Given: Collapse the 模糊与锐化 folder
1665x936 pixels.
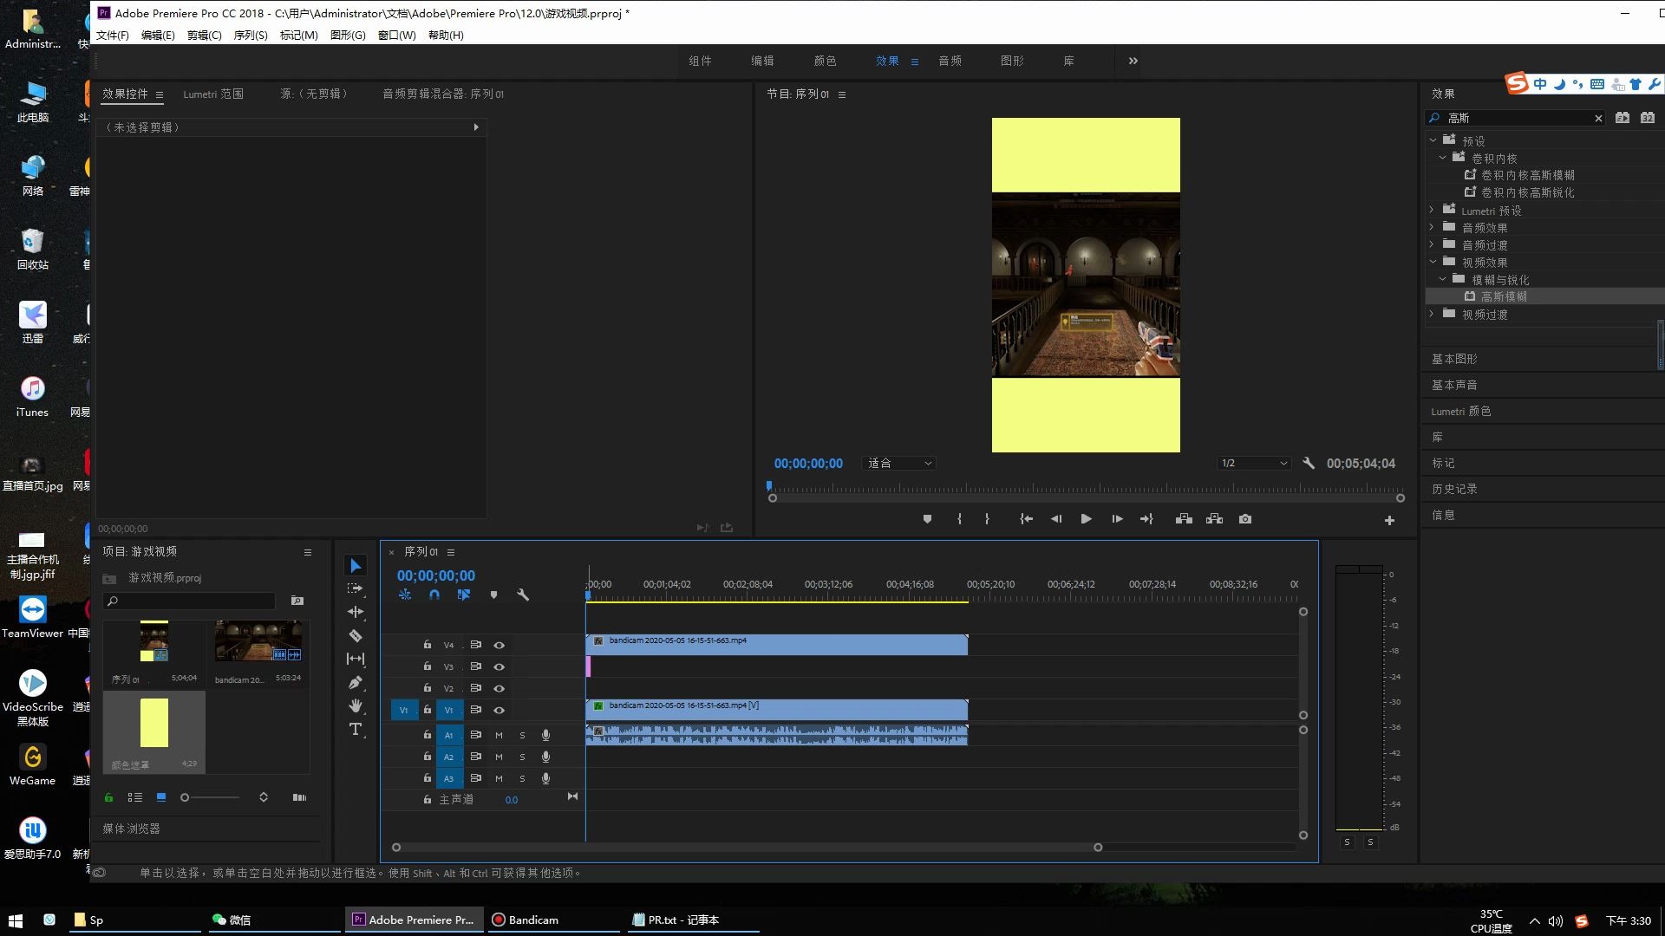Looking at the screenshot, I should pyautogui.click(x=1443, y=279).
